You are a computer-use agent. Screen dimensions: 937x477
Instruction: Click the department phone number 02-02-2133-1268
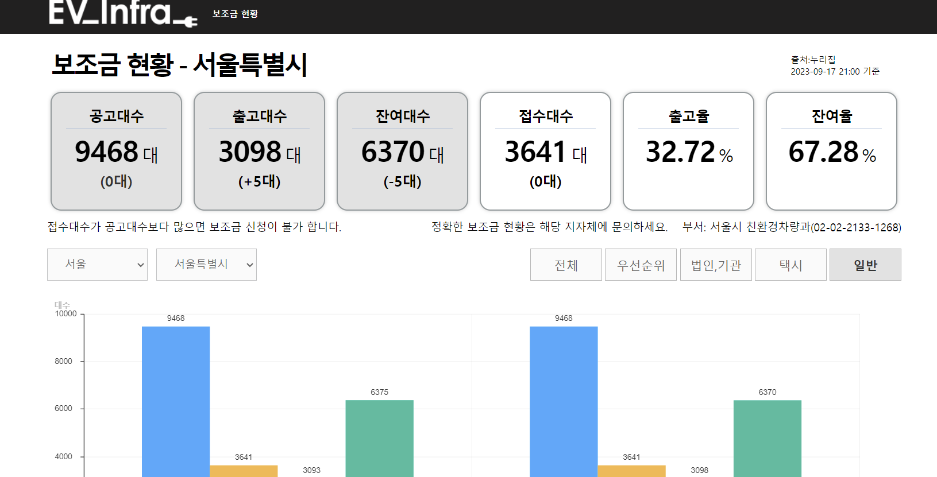[x=855, y=227]
